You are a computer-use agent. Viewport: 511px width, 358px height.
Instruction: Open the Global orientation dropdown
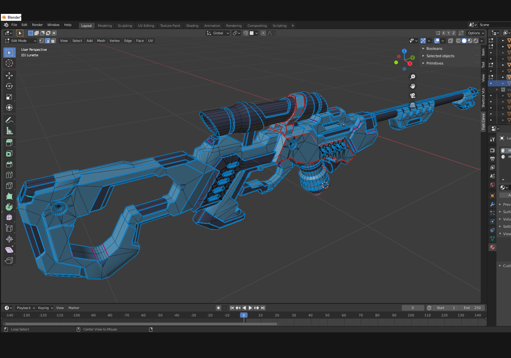218,33
